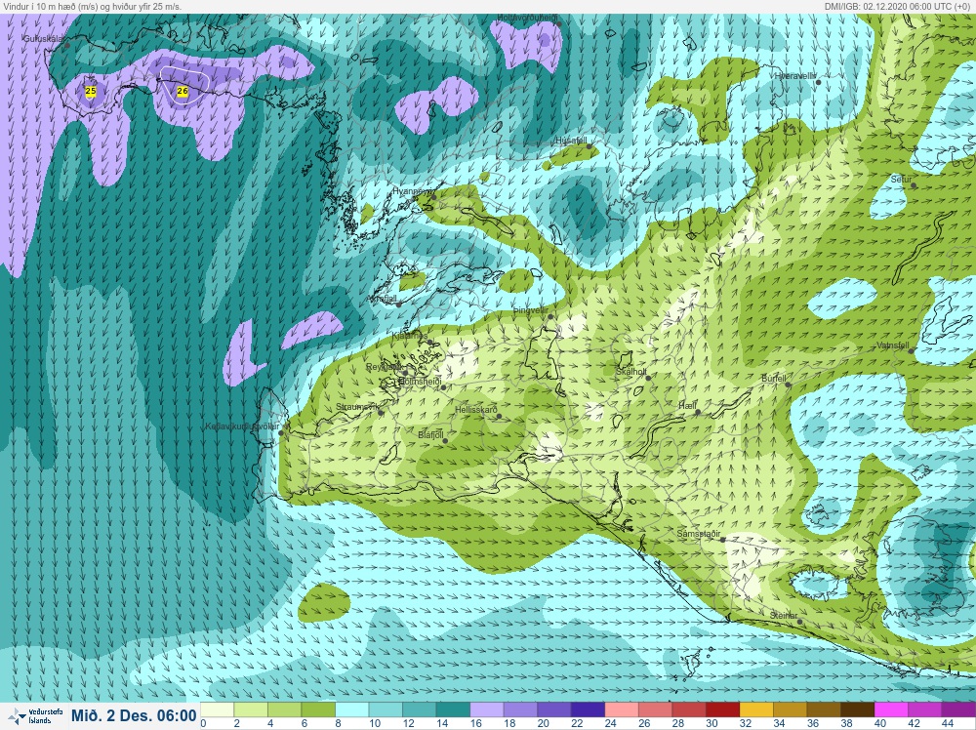This screenshot has height=730, width=976.
Task: Select the Bláfjöll station marker
Action: (x=446, y=440)
